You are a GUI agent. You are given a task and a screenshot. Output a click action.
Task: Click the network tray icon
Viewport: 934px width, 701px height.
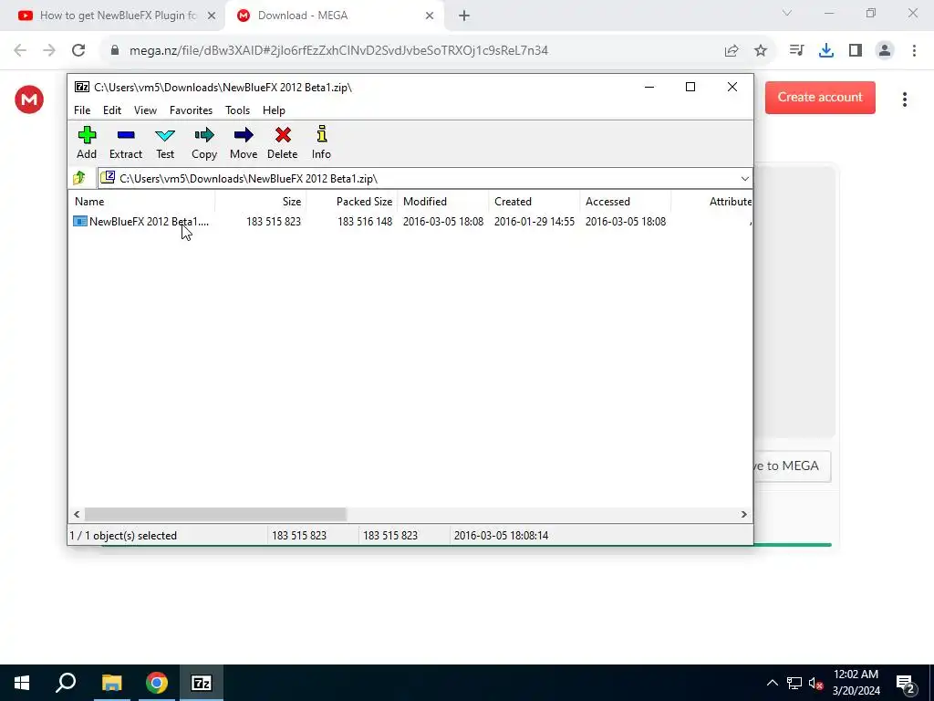pos(794,683)
